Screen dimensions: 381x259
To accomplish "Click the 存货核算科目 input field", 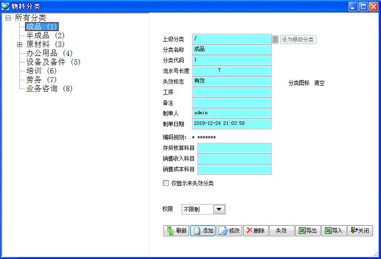I will (234, 148).
